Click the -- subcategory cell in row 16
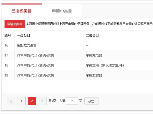The width and height of the screenshot is (153, 114). [x=118, y=45]
